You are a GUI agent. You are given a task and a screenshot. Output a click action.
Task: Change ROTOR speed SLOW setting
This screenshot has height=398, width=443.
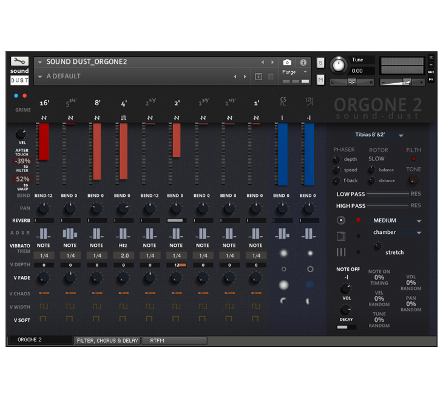[376, 159]
